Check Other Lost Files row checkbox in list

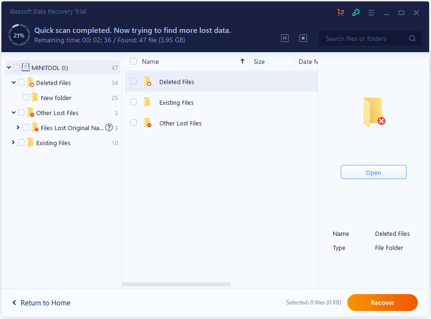[x=133, y=123]
